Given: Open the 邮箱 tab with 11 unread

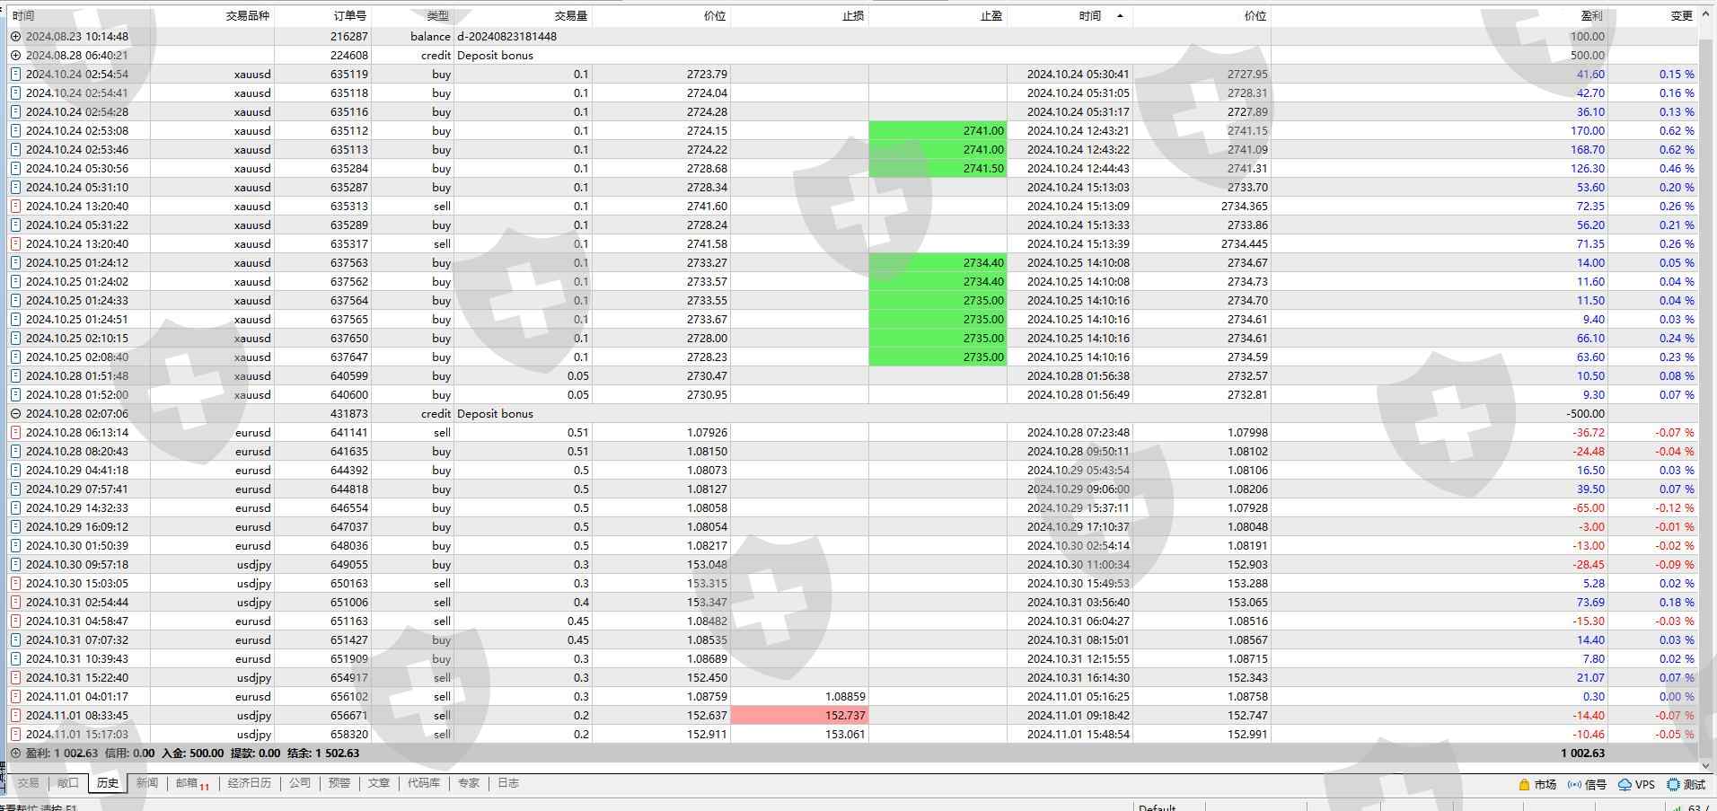Looking at the screenshot, I should [192, 784].
